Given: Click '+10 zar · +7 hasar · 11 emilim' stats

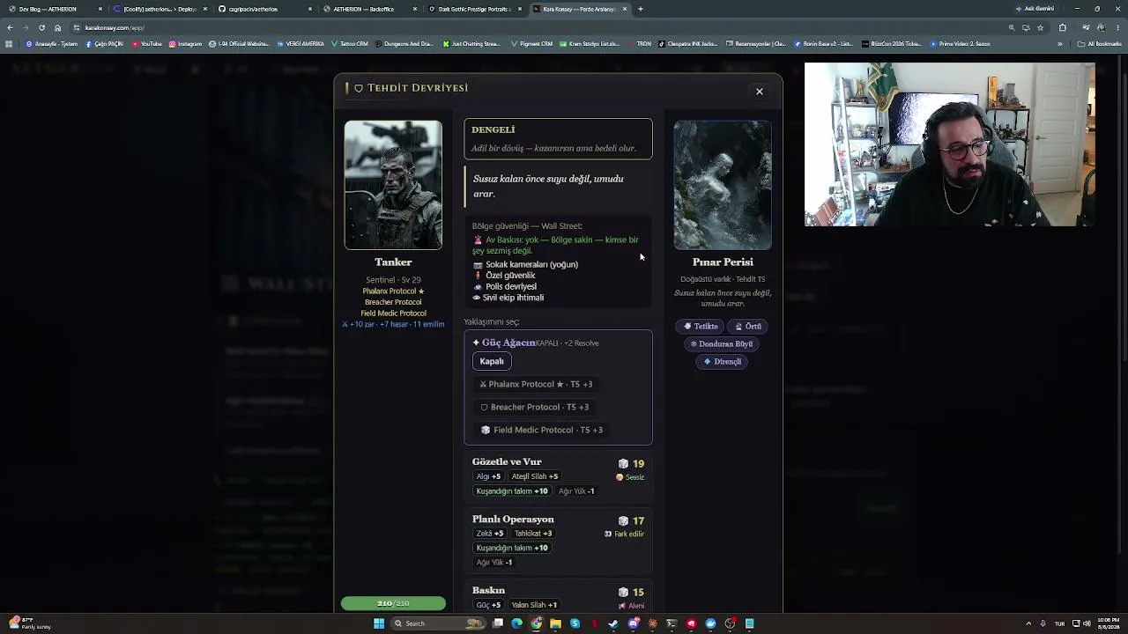Looking at the screenshot, I should (393, 324).
